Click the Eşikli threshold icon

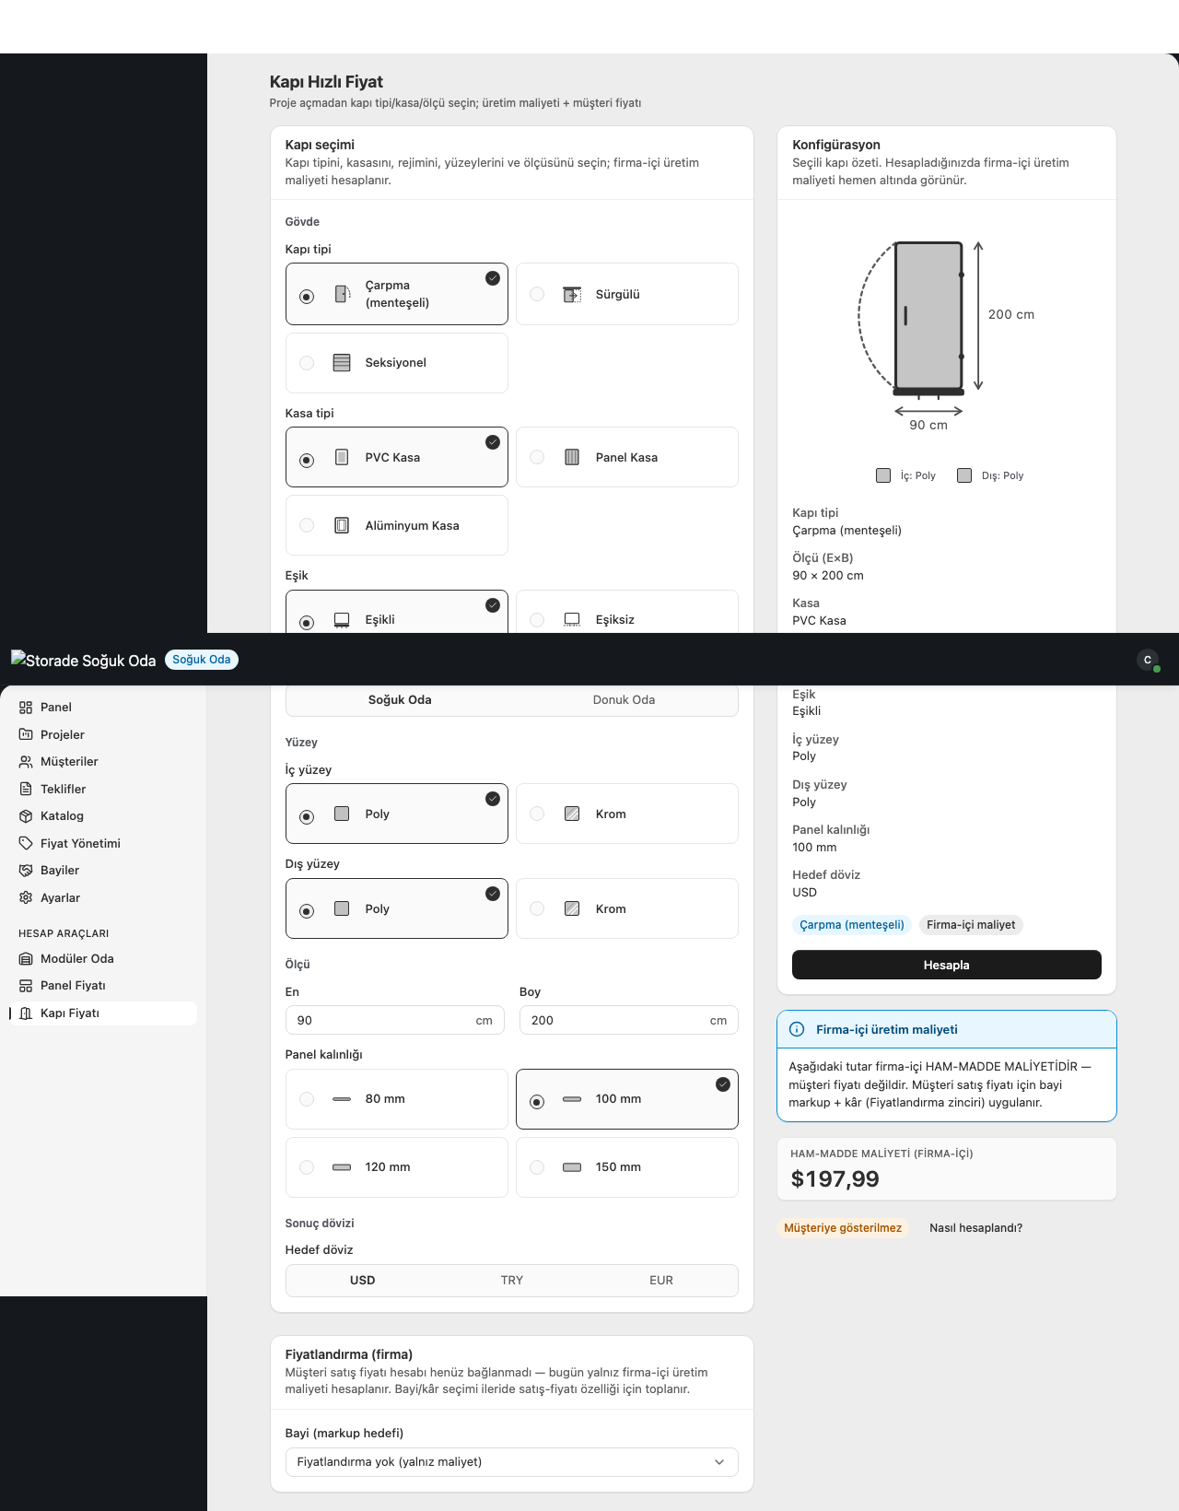click(x=342, y=620)
